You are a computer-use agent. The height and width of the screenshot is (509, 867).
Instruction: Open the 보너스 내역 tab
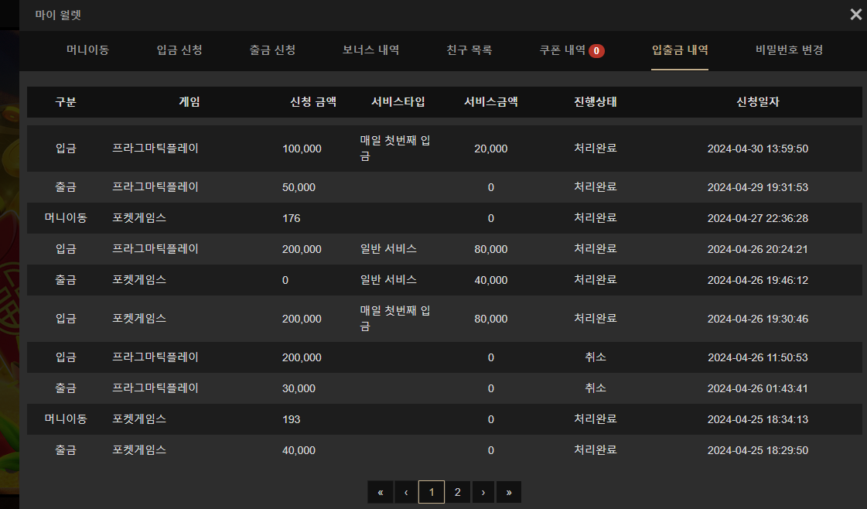370,50
